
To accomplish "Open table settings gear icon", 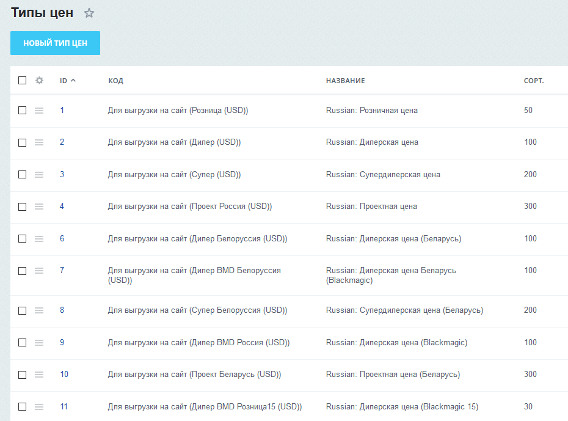I will (x=39, y=81).
